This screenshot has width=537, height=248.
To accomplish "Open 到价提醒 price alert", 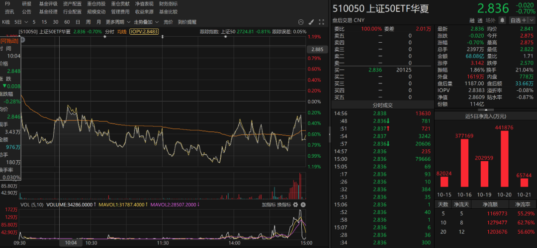I will pyautogui.click(x=187, y=22).
